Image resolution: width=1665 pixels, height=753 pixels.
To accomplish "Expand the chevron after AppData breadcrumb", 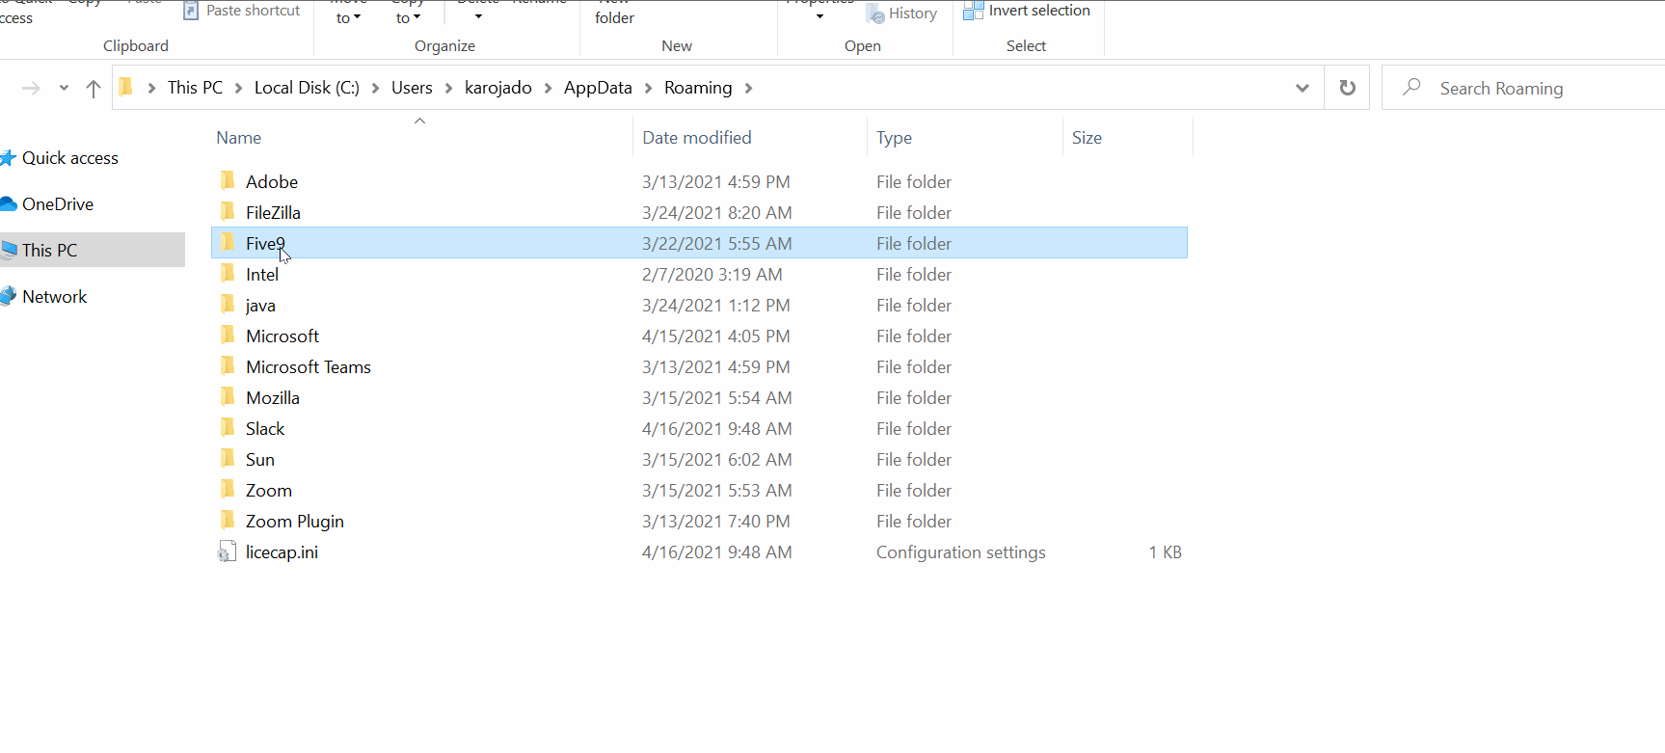I will pyautogui.click(x=648, y=89).
